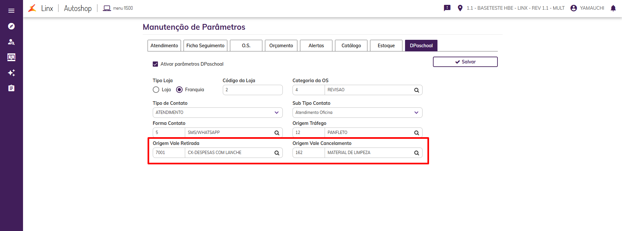Viewport: 622px width, 231px height.
Task: Click the compass navigation icon
Action: [x=11, y=26]
